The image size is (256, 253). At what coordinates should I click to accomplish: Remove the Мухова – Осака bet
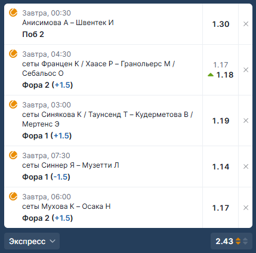[246, 208]
